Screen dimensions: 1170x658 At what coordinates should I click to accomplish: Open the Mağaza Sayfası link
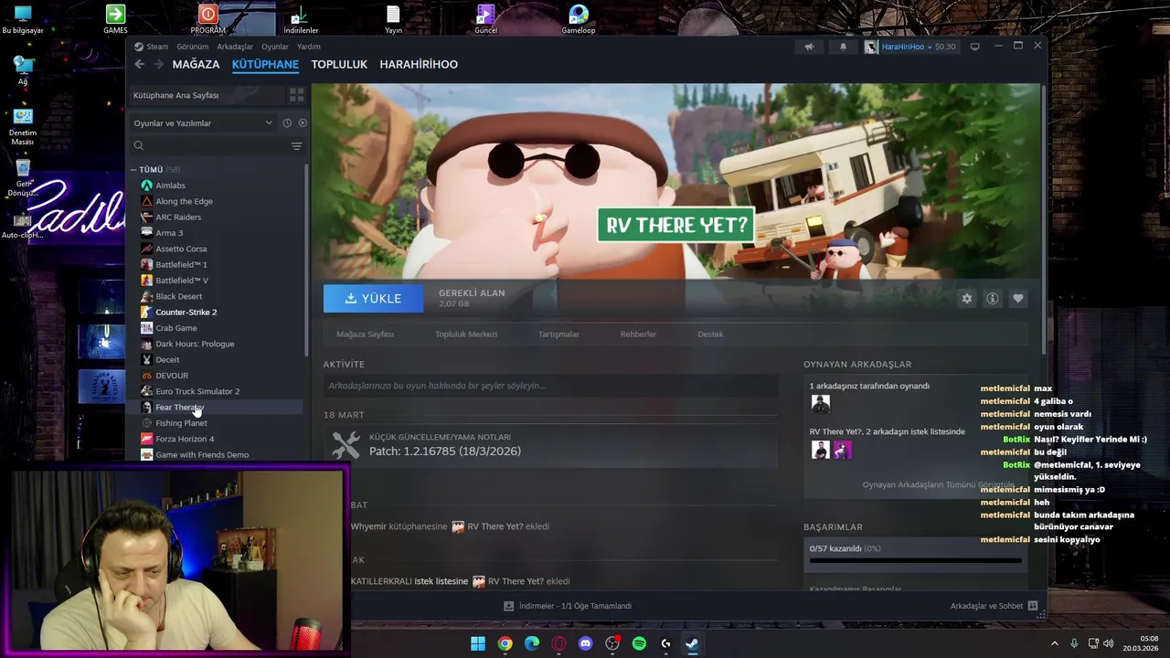tap(365, 334)
